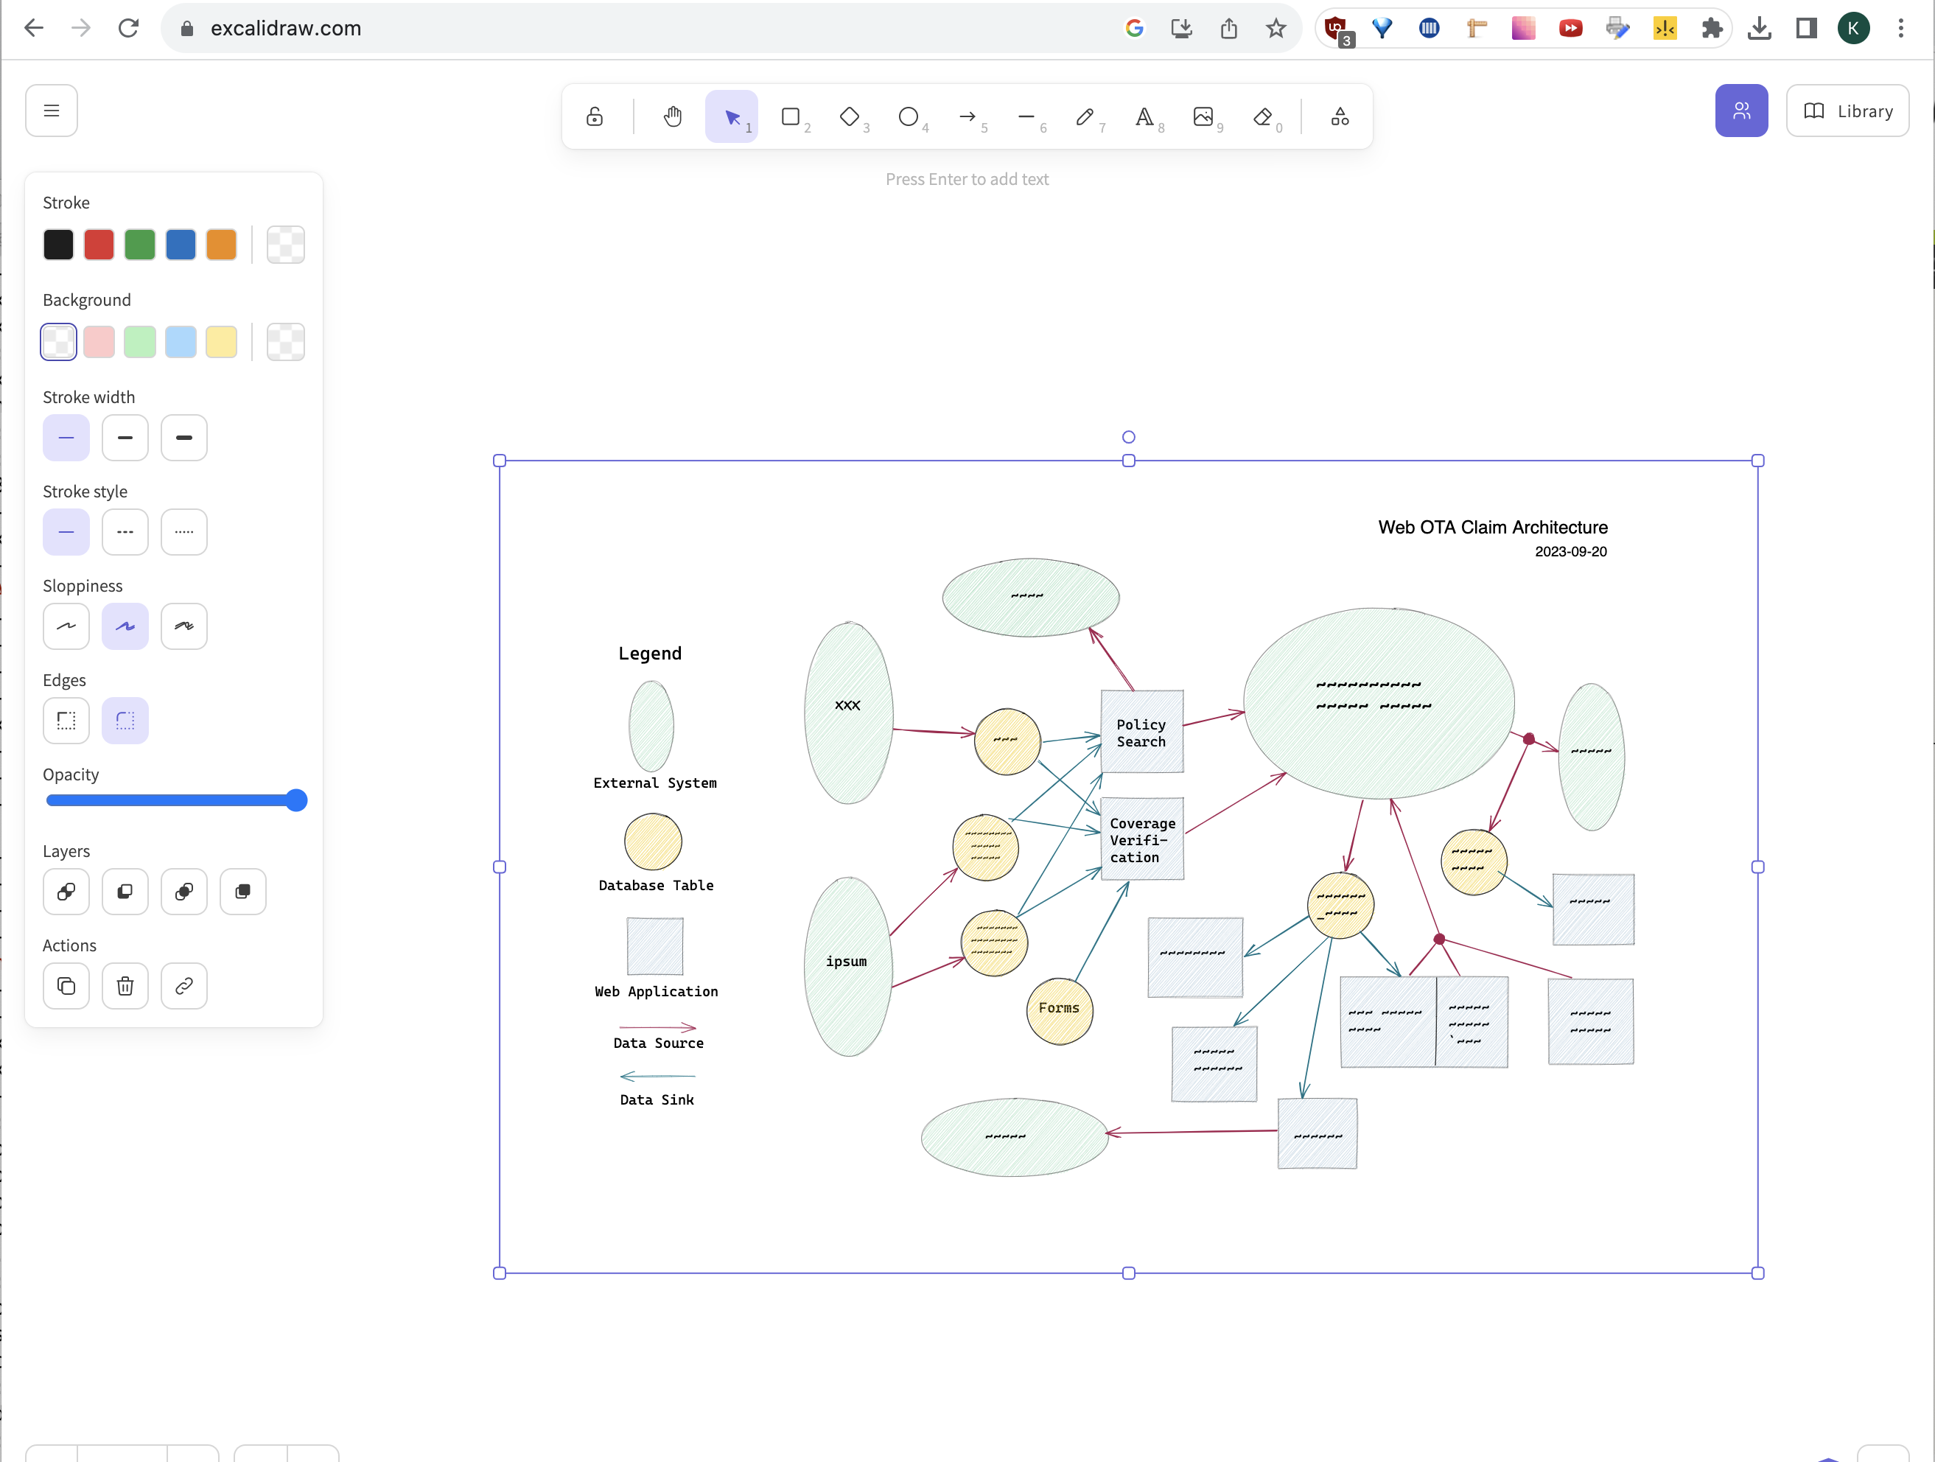Select the Insert image tool

coord(1204,116)
